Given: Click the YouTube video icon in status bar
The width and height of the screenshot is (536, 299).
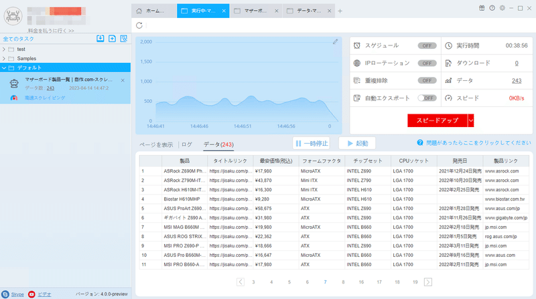Looking at the screenshot, I should pos(31,294).
